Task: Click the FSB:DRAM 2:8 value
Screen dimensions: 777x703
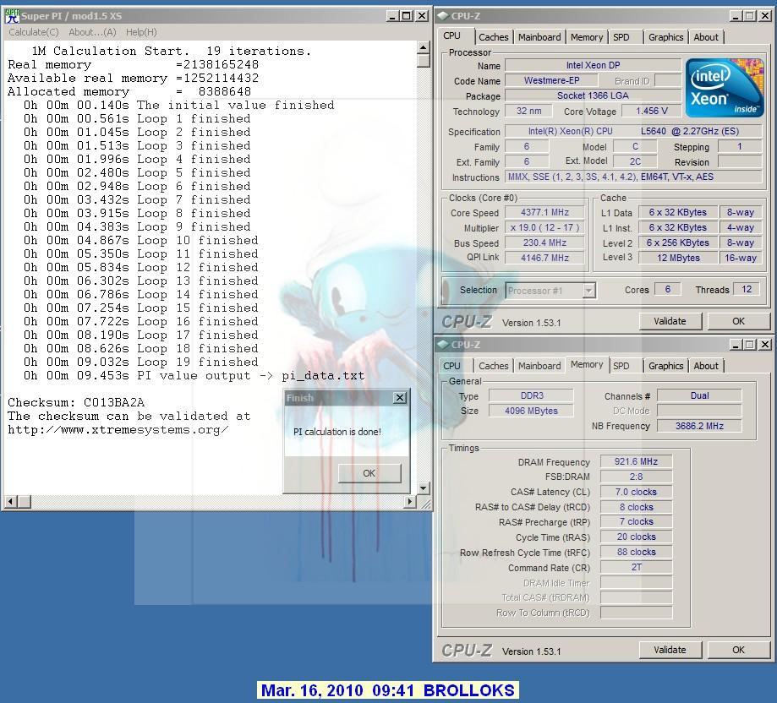Action: pos(637,477)
